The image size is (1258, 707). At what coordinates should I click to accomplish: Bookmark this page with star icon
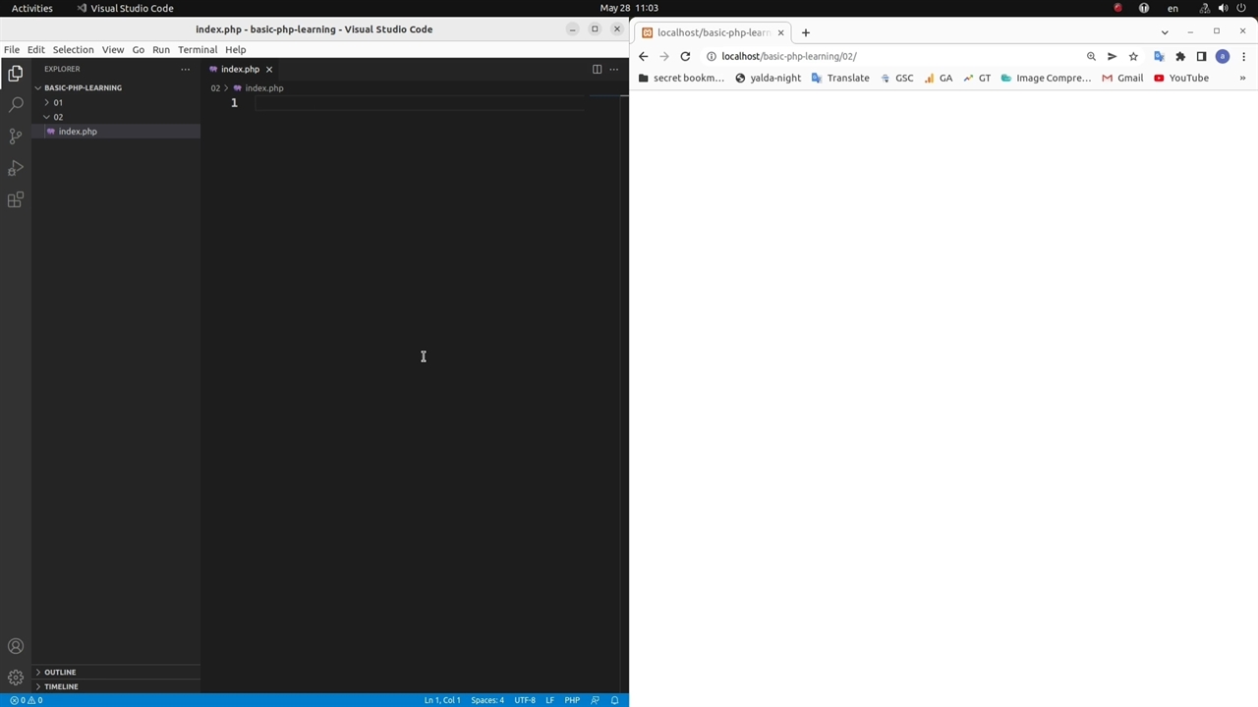coord(1133,56)
